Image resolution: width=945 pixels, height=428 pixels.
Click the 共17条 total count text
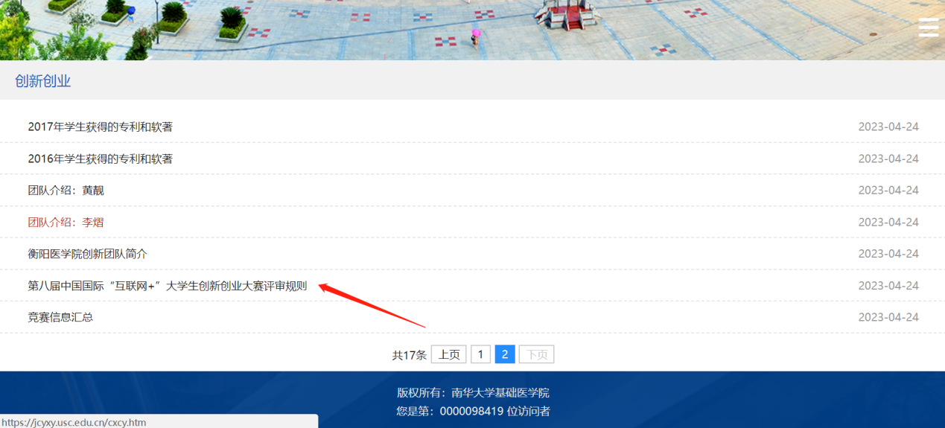409,355
